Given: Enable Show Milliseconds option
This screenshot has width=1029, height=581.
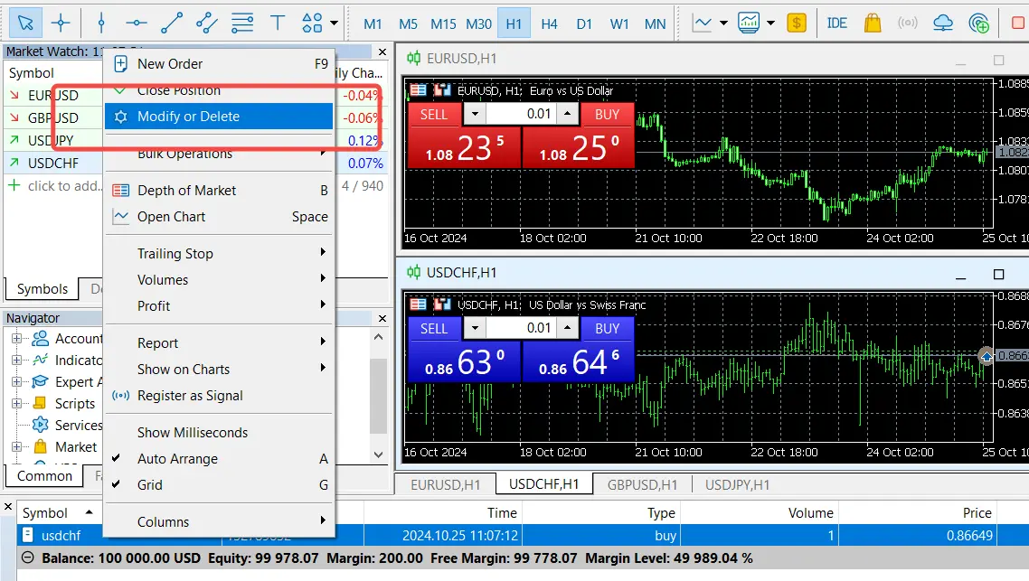Looking at the screenshot, I should coord(192,433).
